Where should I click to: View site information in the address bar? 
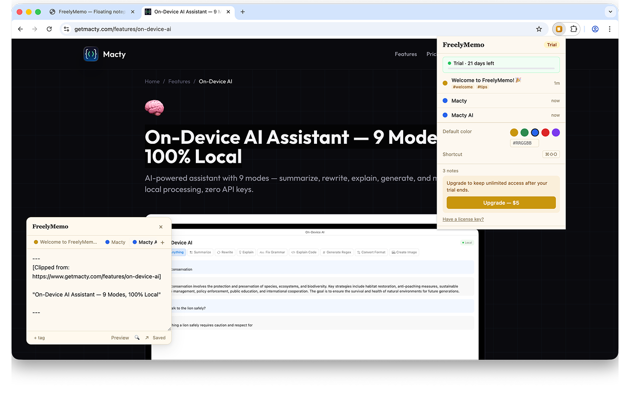[x=67, y=29]
